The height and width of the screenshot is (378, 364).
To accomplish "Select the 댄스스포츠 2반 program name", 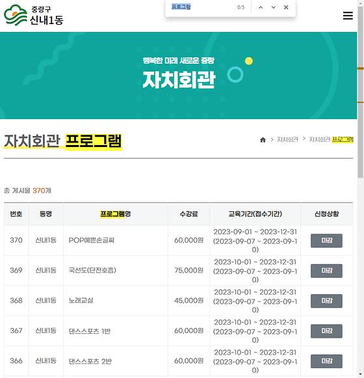I will pyautogui.click(x=90, y=361).
